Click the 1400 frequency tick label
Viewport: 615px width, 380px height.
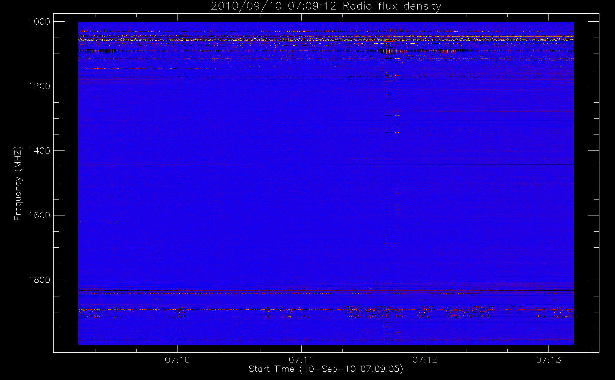(40, 151)
